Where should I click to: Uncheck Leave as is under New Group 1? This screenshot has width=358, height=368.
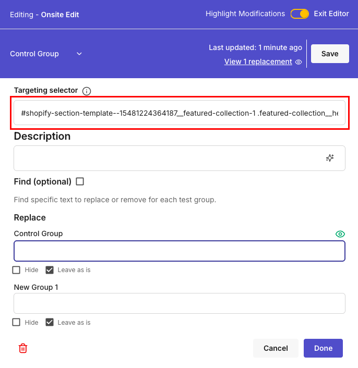(x=50, y=322)
